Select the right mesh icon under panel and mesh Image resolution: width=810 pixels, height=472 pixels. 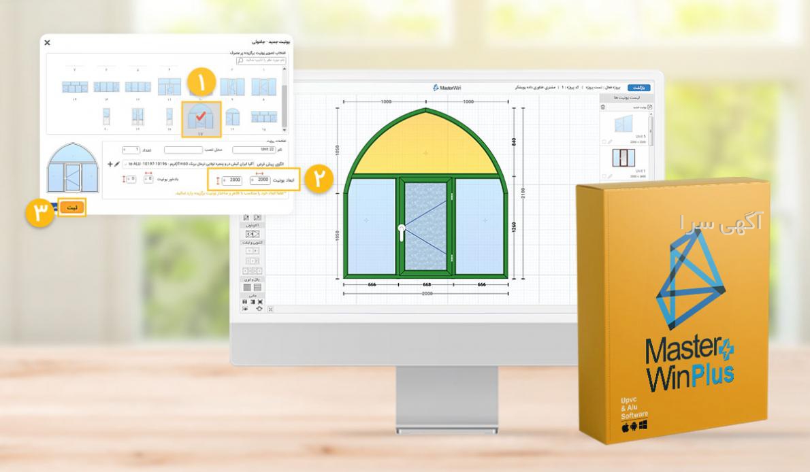click(x=257, y=287)
